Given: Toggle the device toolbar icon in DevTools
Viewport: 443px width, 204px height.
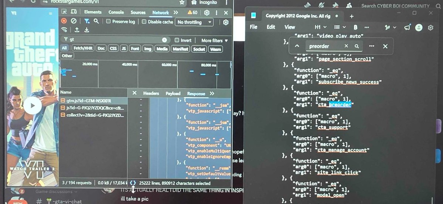Looking at the screenshot, I should point(74,12).
